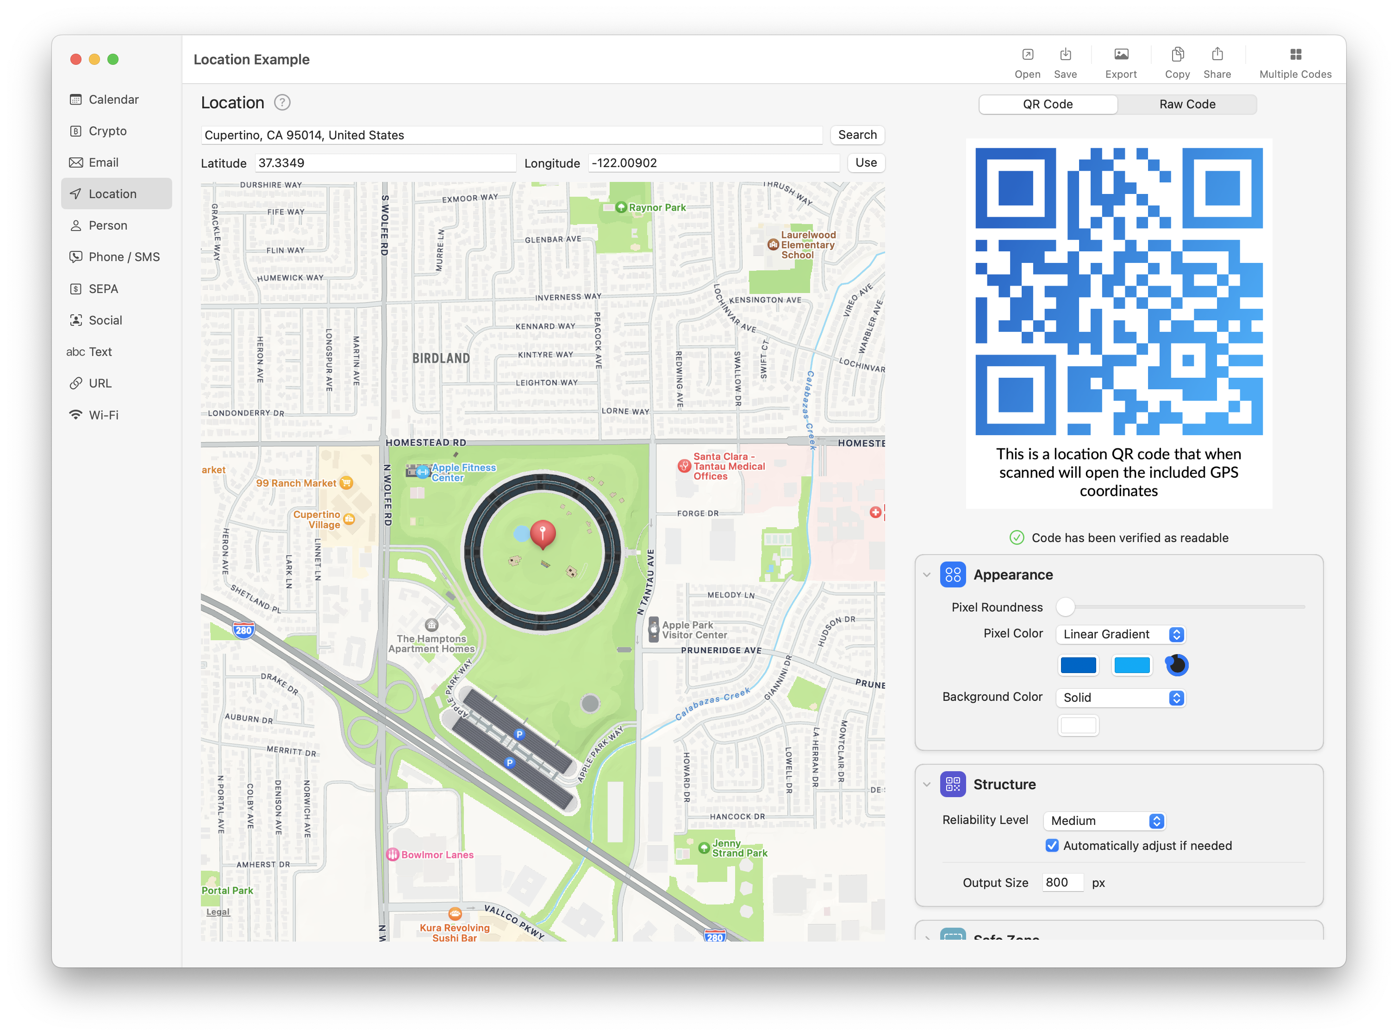Switch to the QR Code tab

click(x=1048, y=104)
